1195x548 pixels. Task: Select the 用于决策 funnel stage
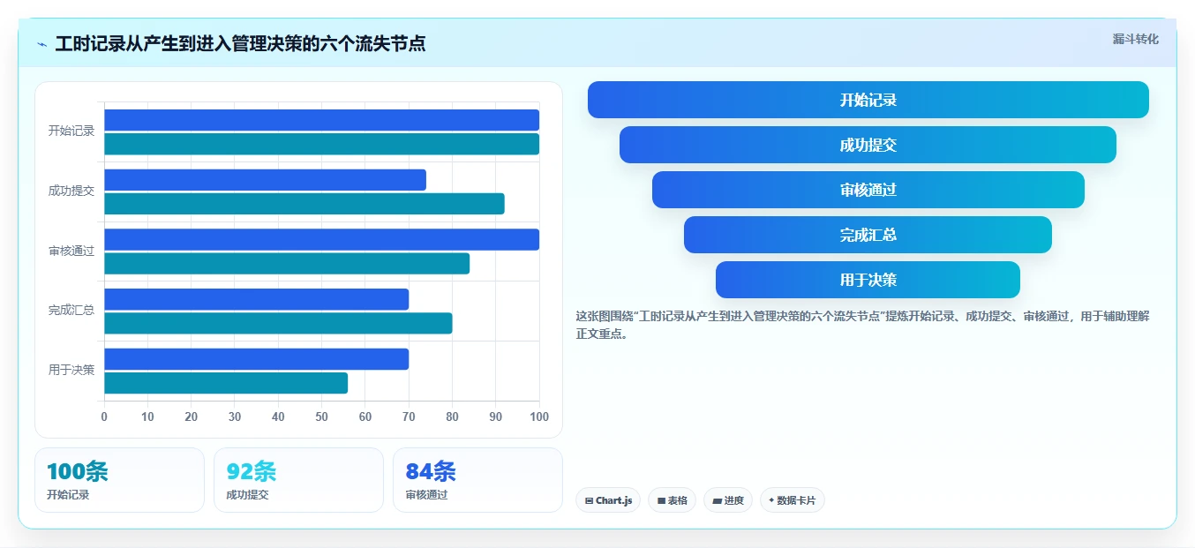pos(868,280)
